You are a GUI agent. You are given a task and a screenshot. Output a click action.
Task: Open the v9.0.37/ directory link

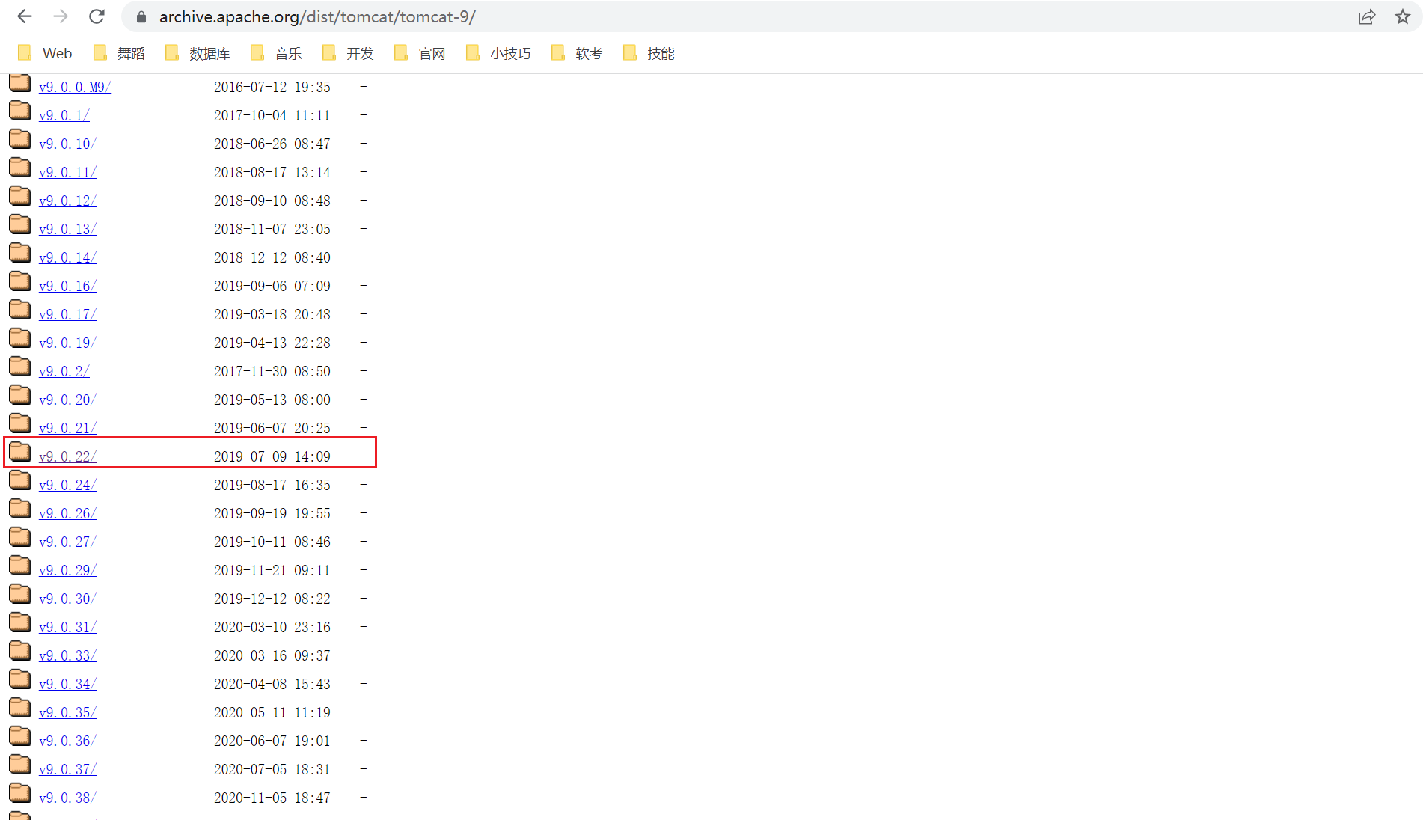tap(67, 769)
